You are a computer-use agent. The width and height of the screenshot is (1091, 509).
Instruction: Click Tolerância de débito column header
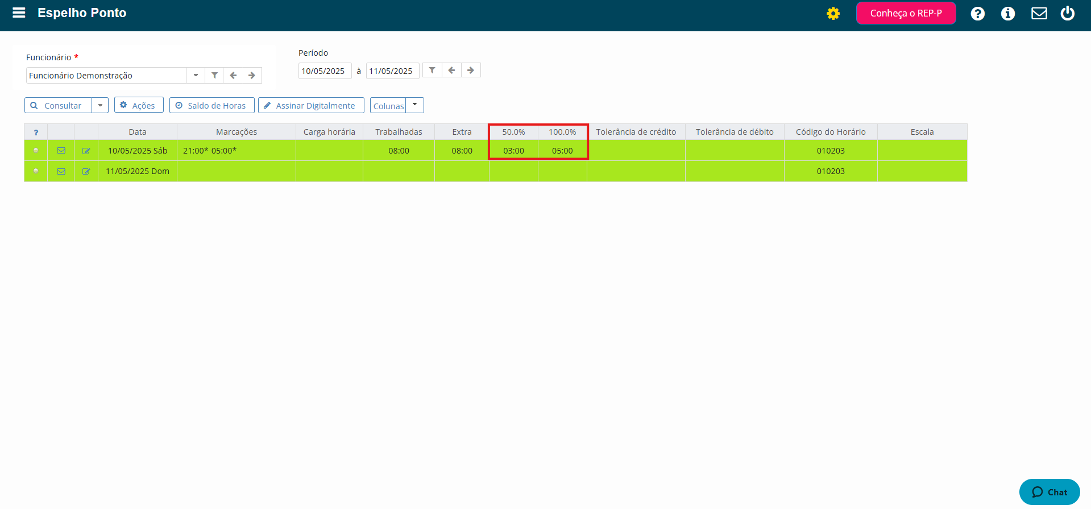click(x=735, y=132)
